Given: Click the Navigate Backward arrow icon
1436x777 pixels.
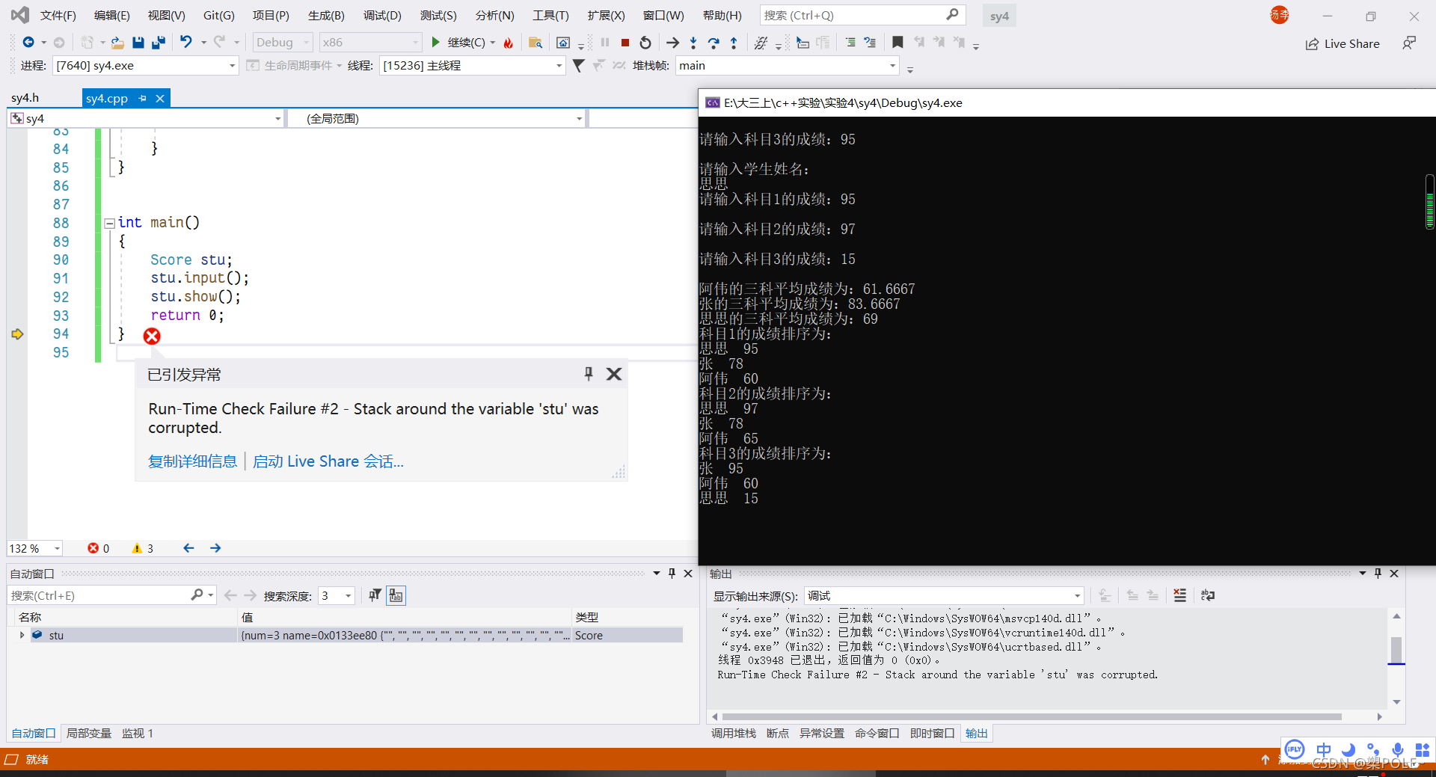Looking at the screenshot, I should (x=28, y=43).
